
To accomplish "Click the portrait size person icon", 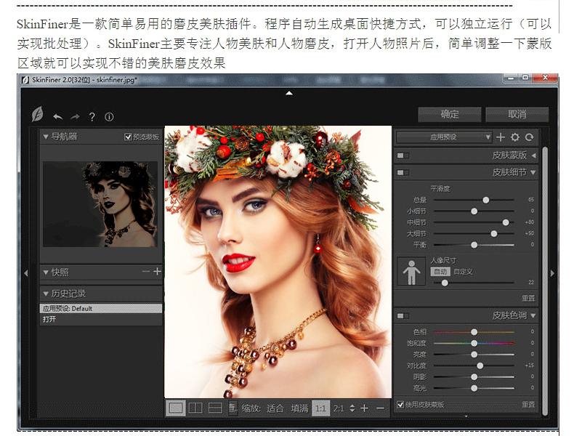I will point(411,272).
